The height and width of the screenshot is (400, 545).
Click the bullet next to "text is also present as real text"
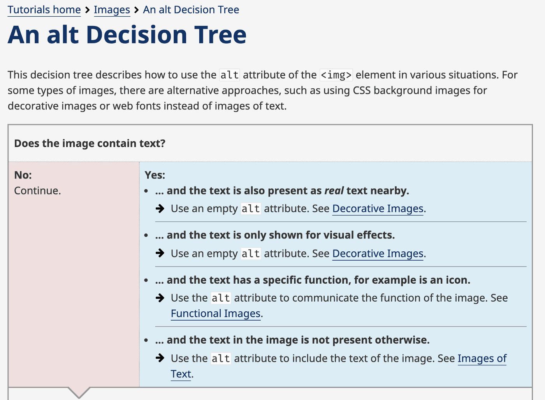147,191
